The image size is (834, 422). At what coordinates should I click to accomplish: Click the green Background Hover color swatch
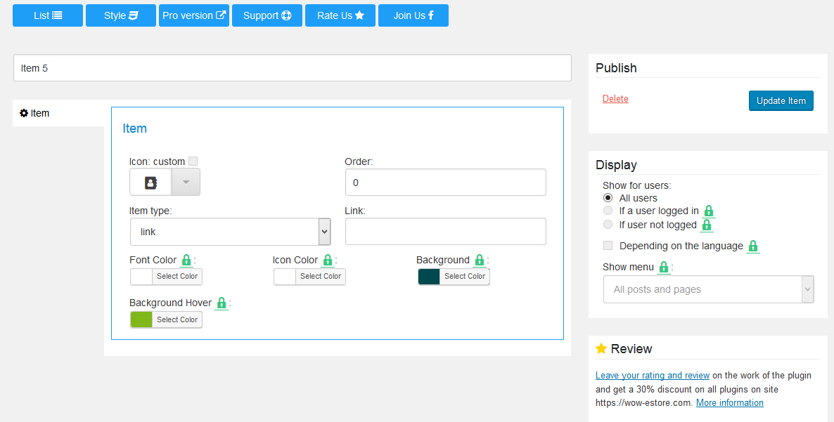[141, 319]
